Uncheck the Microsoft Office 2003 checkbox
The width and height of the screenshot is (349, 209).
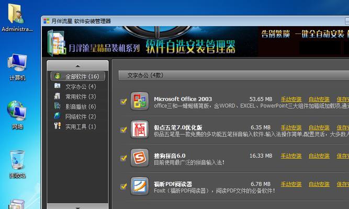coord(123,101)
